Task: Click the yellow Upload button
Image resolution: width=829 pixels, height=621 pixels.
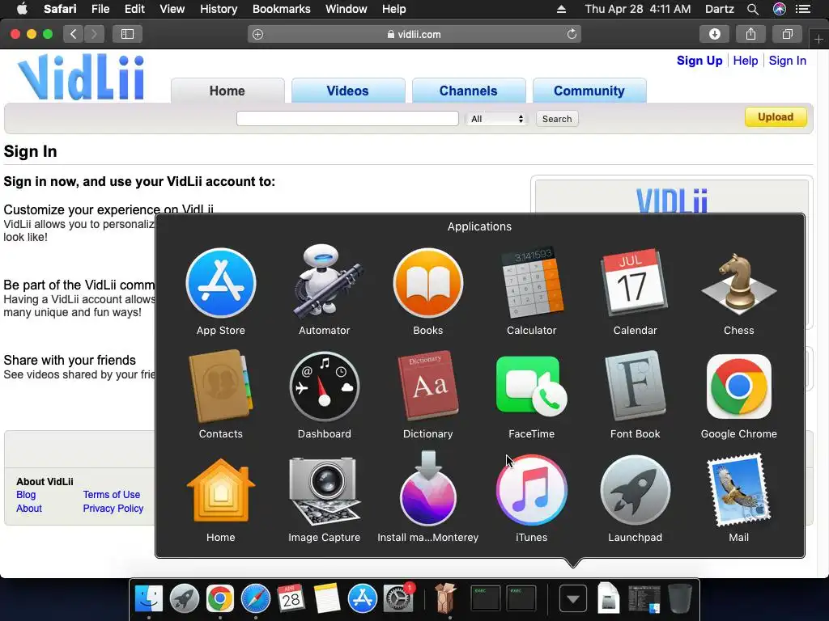Action: click(x=776, y=117)
